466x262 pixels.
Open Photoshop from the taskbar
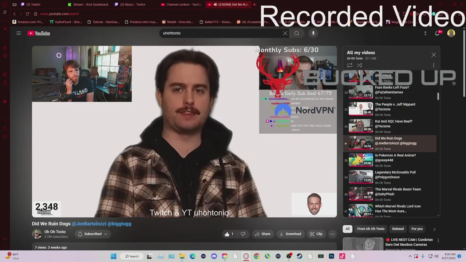tap(331, 256)
